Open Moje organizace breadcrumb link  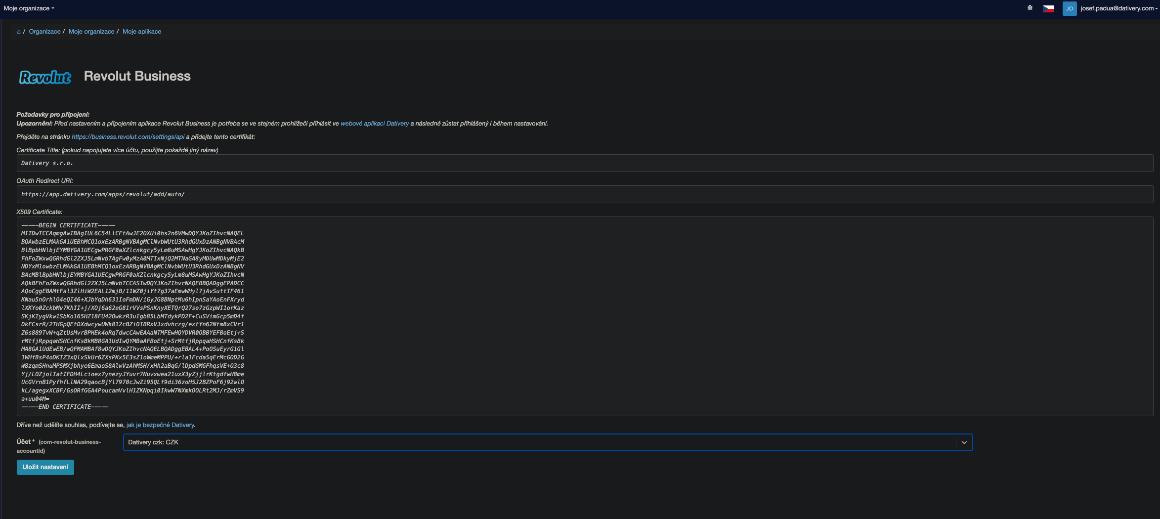click(91, 32)
